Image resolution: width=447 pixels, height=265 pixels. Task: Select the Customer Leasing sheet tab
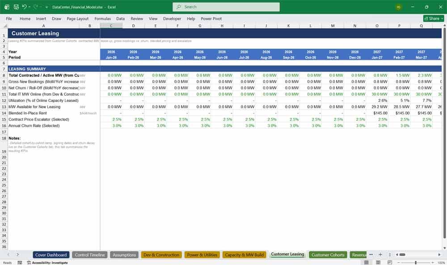[x=287, y=254]
